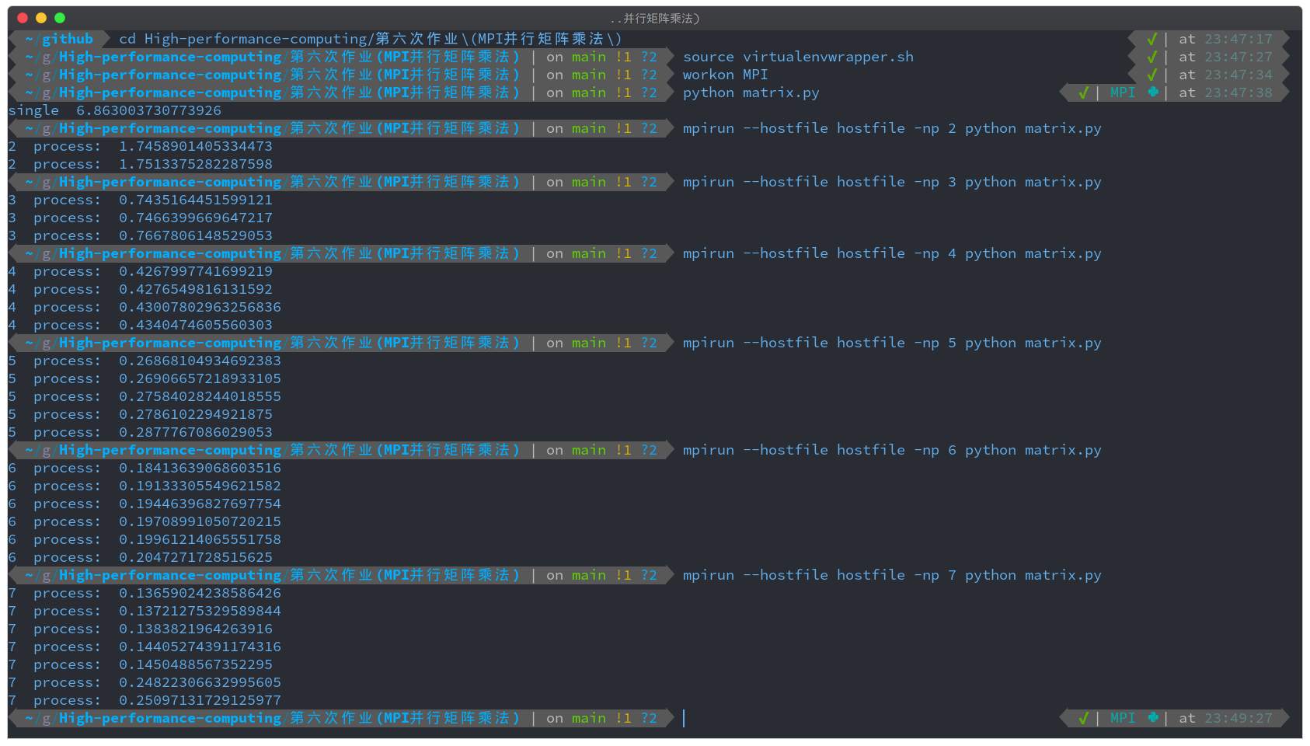This screenshot has width=1310, height=746.
Task: Click the yellow minimize window button
Action: pos(41,18)
